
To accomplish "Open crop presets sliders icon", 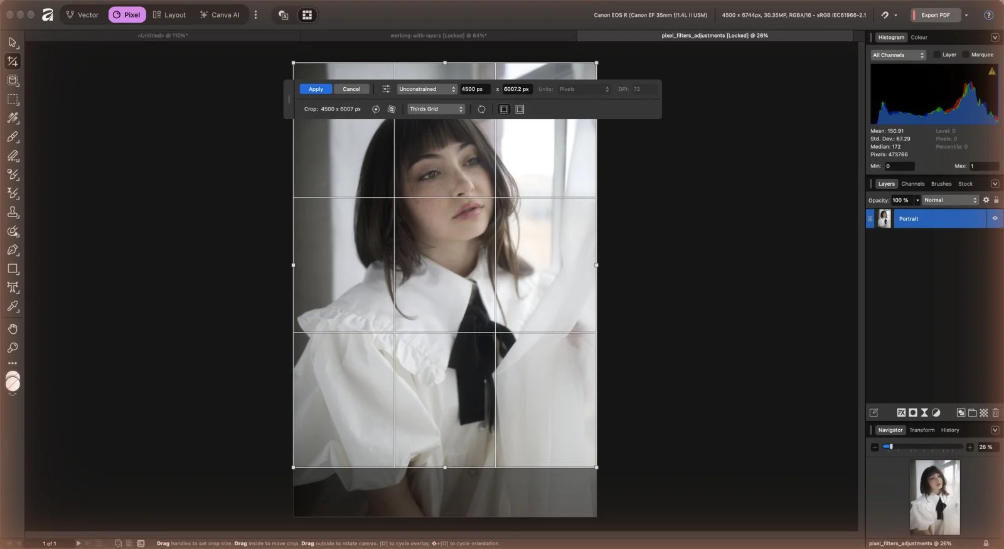I will [x=386, y=89].
